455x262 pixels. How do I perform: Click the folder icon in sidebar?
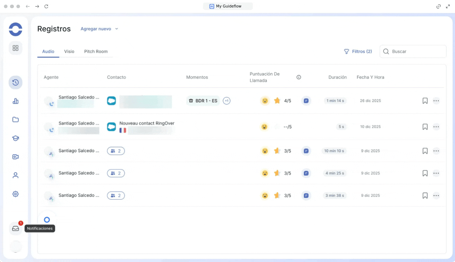[x=15, y=120]
